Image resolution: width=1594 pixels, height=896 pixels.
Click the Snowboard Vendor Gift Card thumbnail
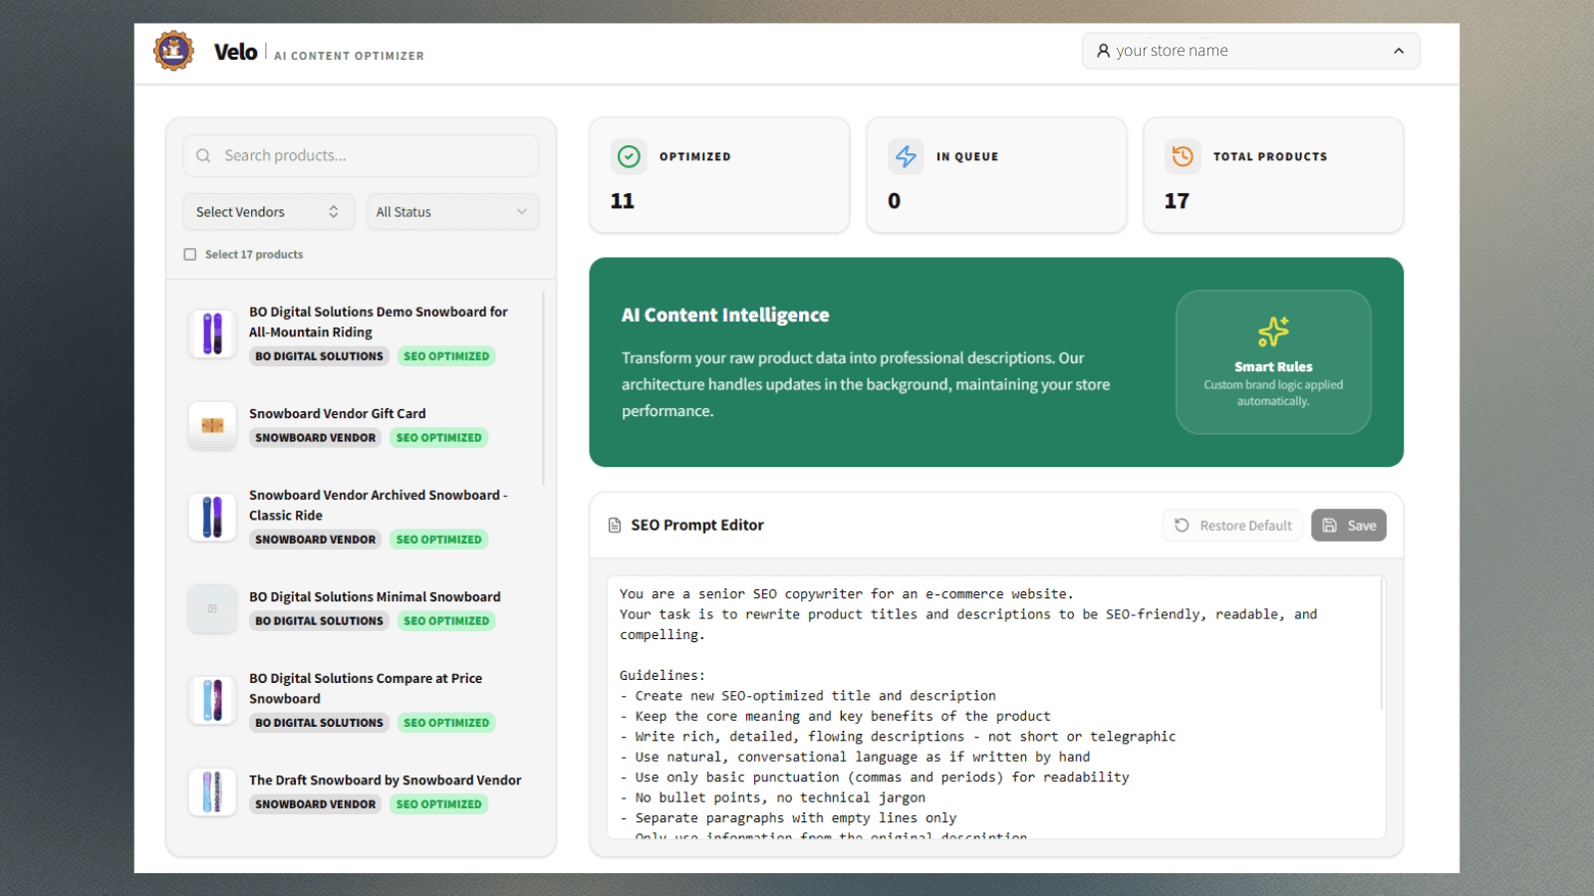pyautogui.click(x=211, y=426)
